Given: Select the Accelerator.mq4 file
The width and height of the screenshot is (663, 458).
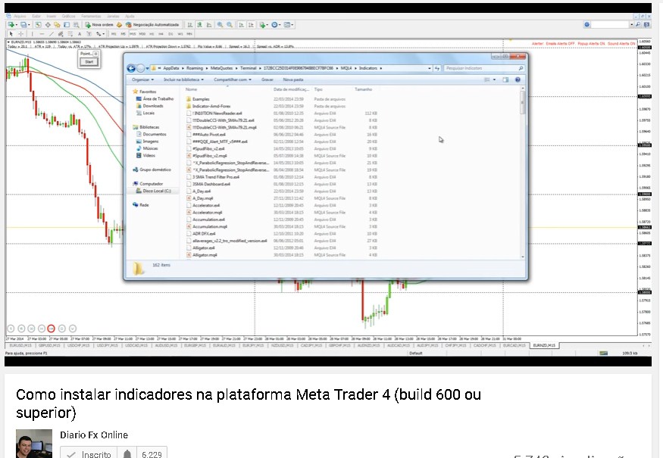Looking at the screenshot, I should click(207, 213).
